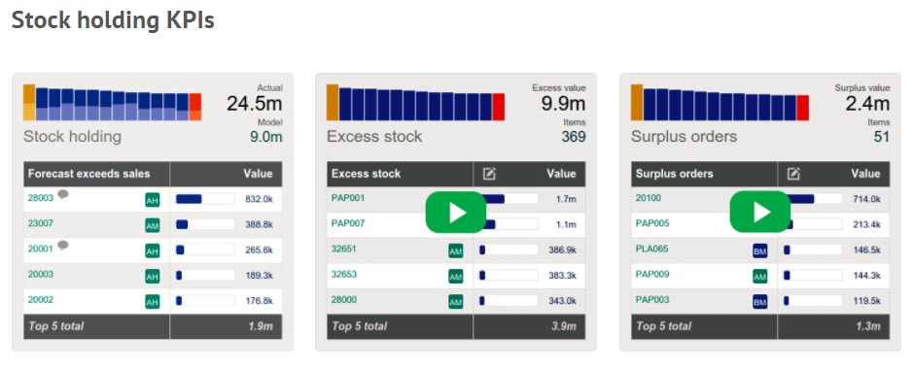
Task: Click AH badge on row 20002
Action: click(152, 302)
